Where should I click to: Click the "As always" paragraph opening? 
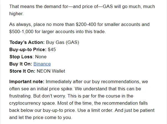[x=20, y=25]
